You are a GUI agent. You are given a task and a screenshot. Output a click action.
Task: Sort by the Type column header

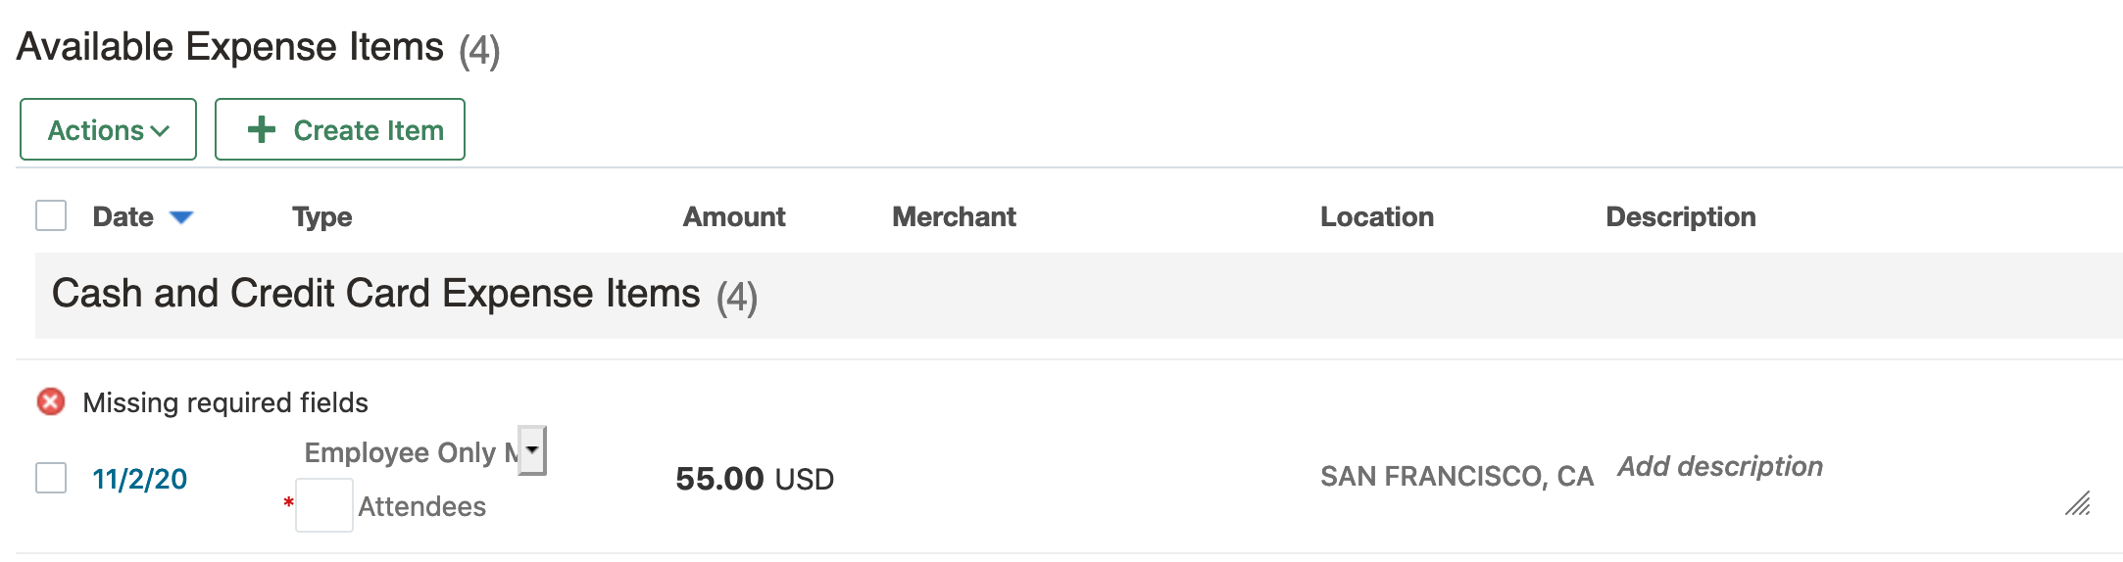321,216
